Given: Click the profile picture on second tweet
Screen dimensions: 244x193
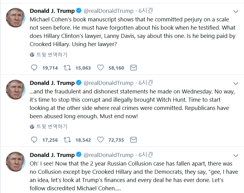Looking at the screenshot, I should (16, 90).
